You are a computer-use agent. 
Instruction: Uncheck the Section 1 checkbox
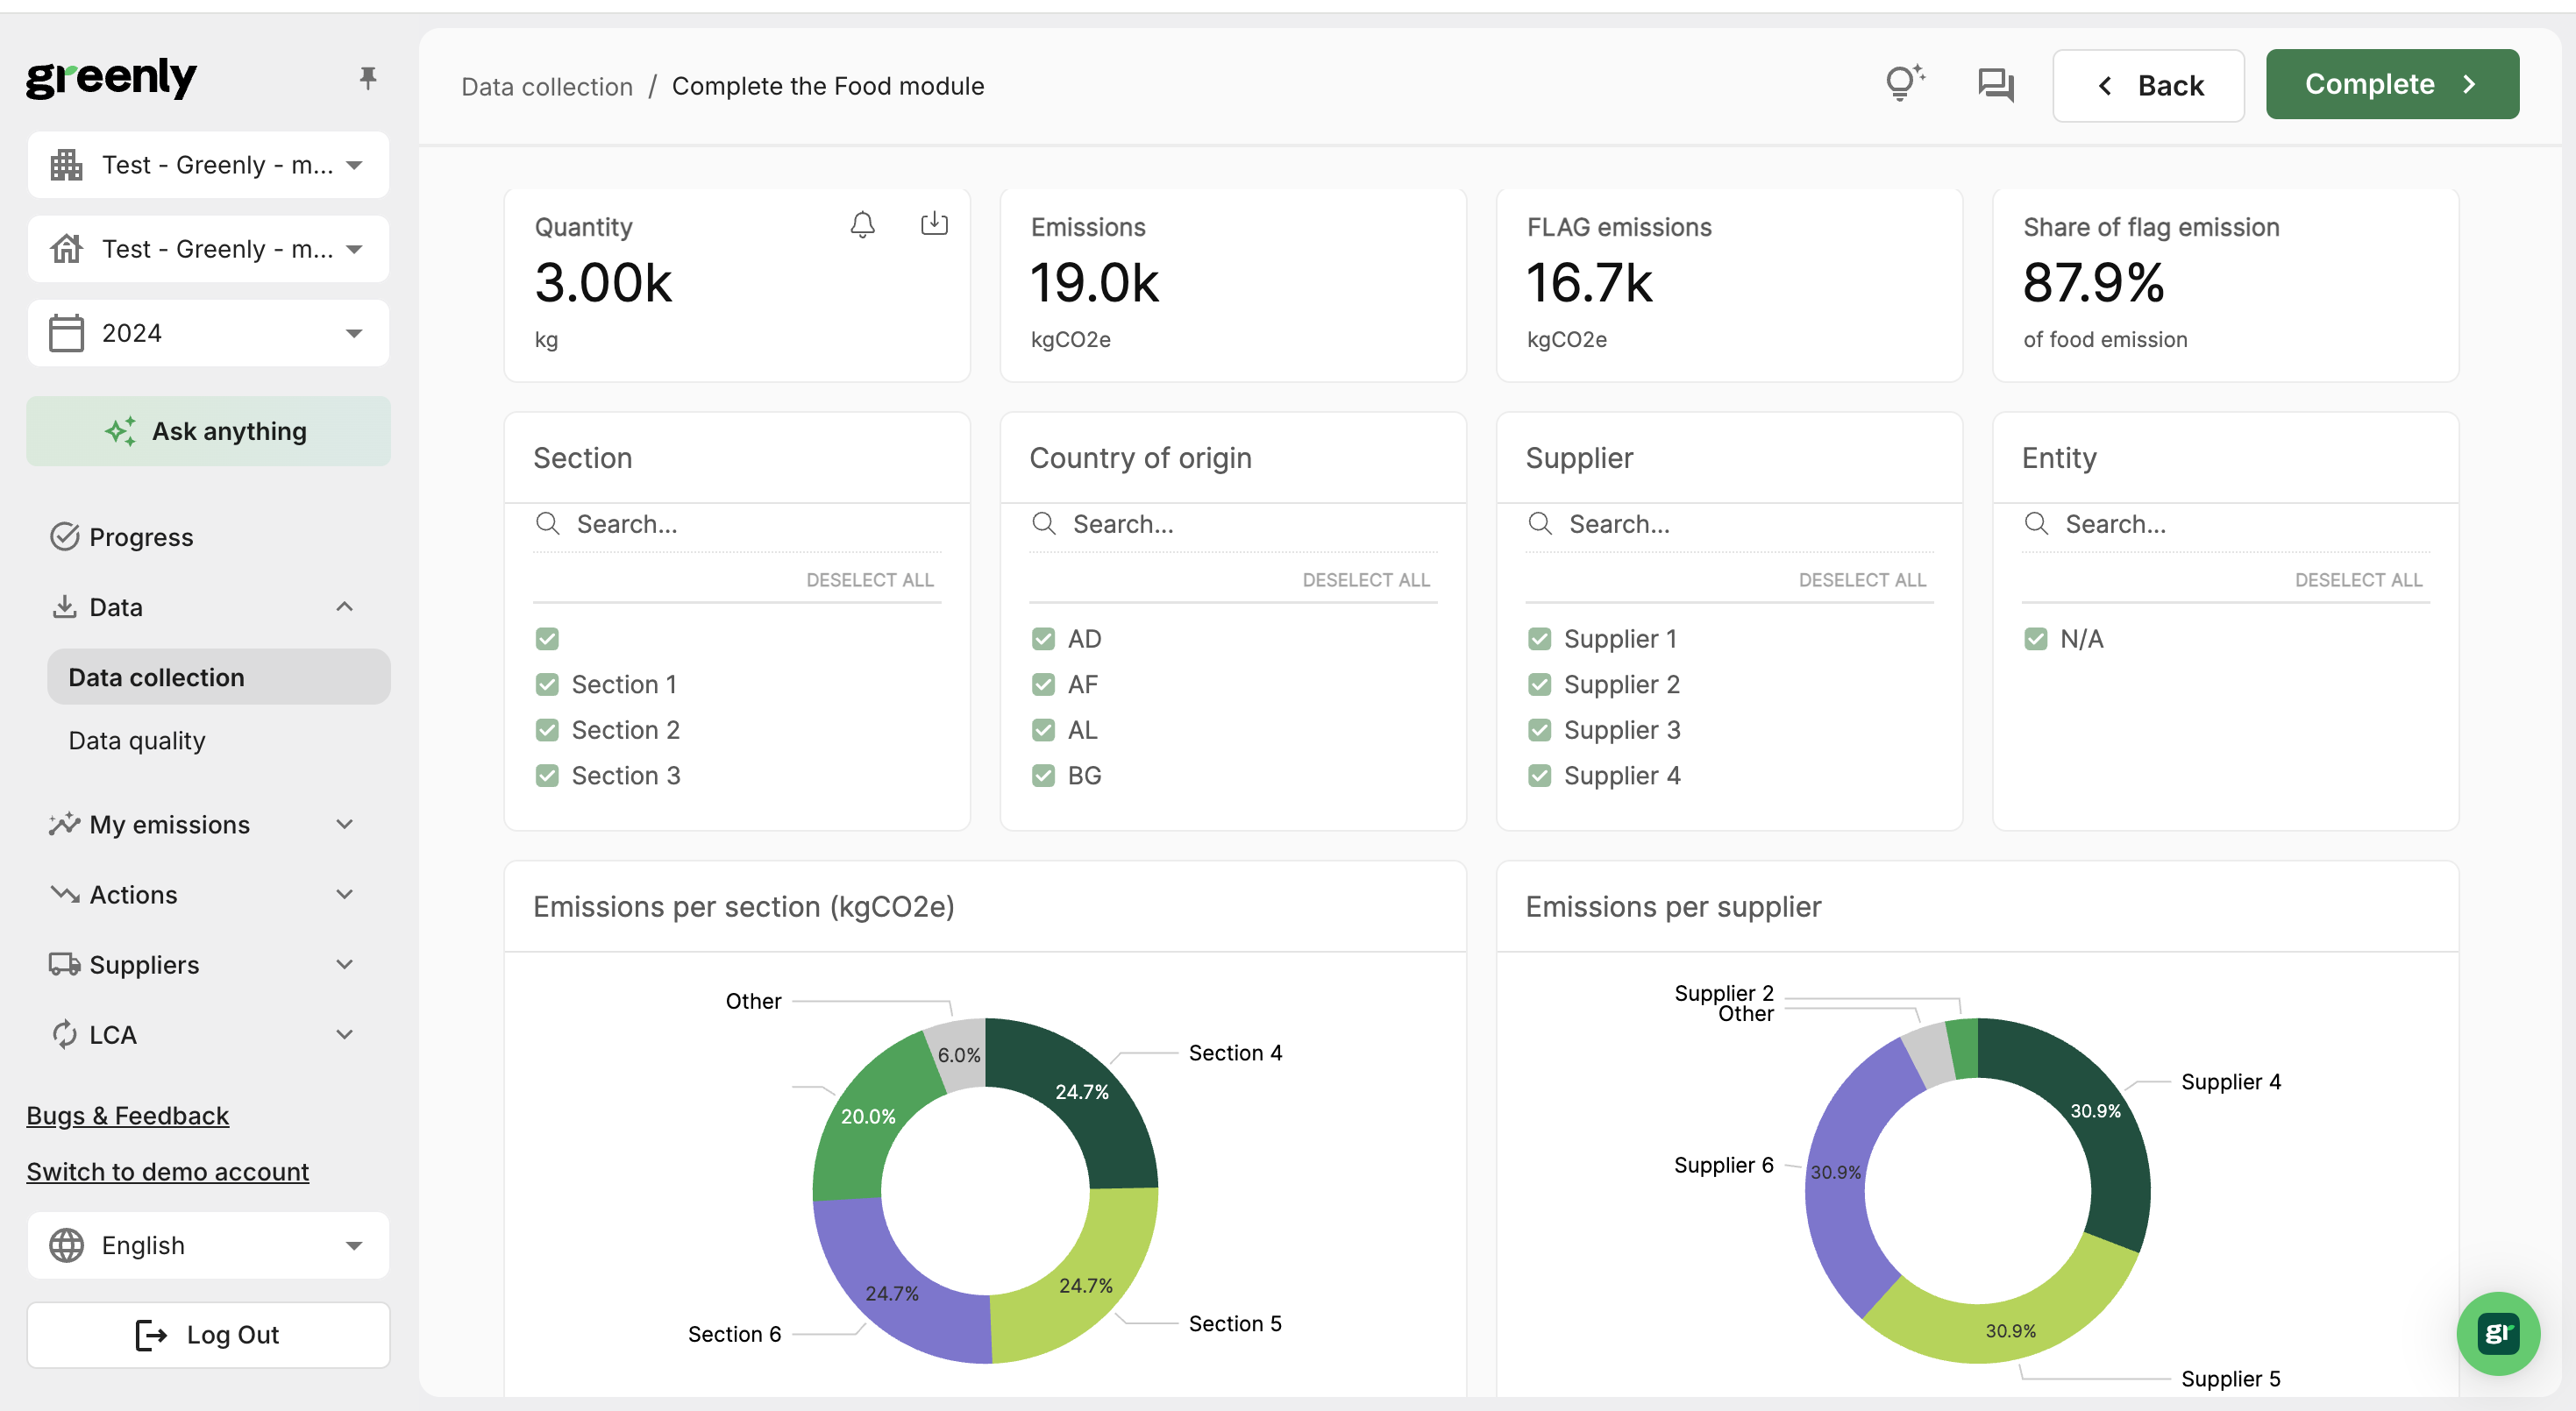coord(547,684)
